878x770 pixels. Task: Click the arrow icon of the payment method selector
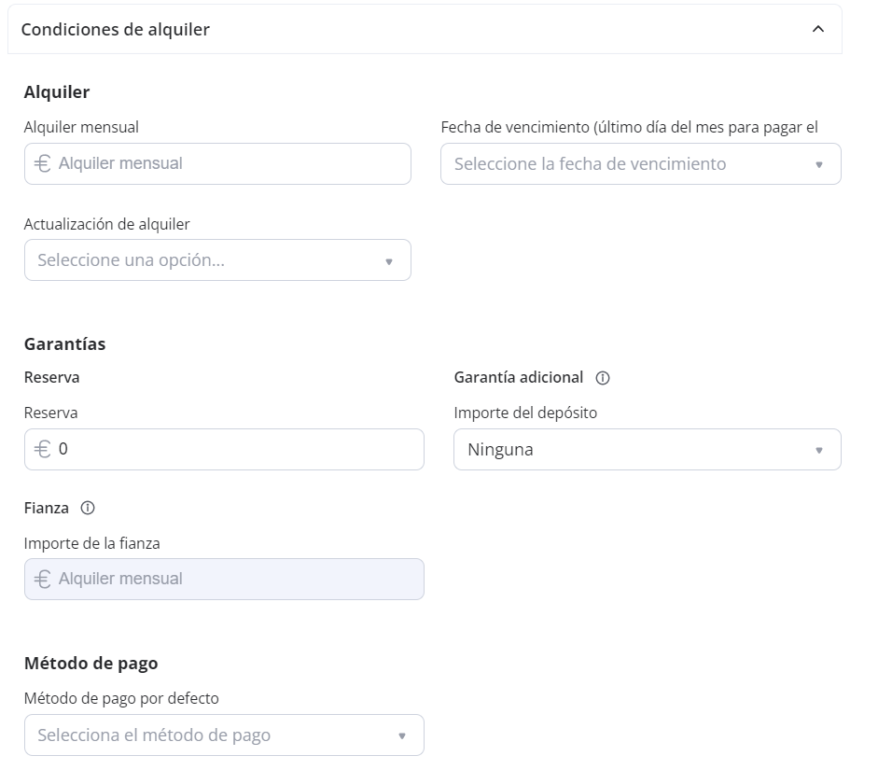[402, 735]
